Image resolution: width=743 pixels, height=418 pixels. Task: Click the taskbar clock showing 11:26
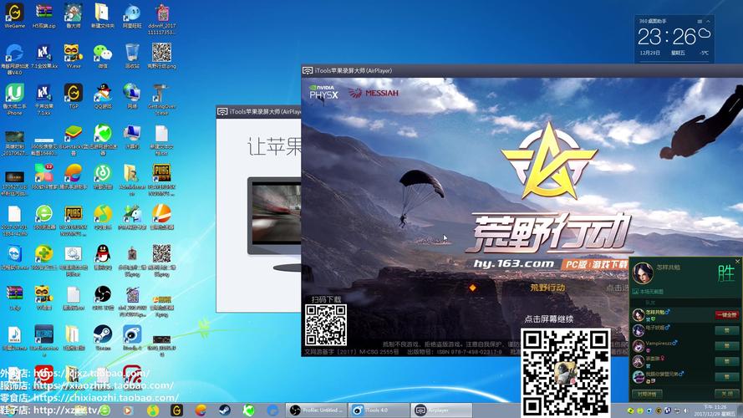click(x=715, y=410)
